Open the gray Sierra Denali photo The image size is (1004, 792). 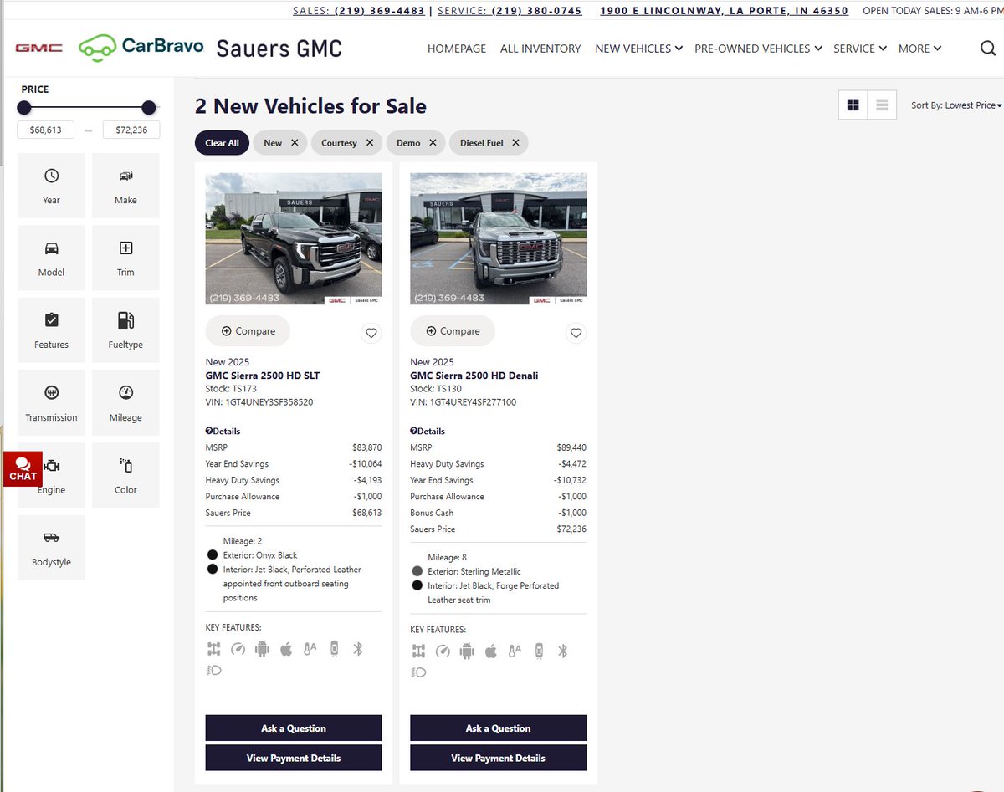[498, 238]
